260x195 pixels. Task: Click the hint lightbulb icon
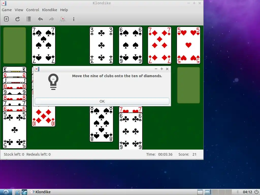tap(53, 82)
